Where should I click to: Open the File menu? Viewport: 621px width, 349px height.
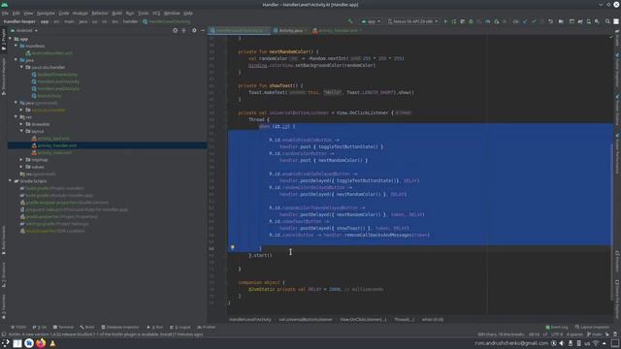5,13
